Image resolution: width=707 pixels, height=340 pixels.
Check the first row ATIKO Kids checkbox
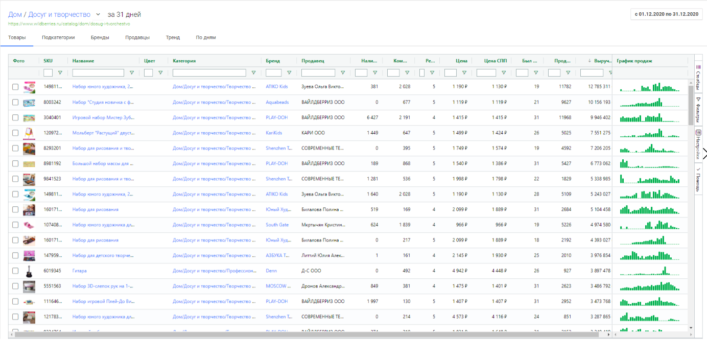(15, 87)
